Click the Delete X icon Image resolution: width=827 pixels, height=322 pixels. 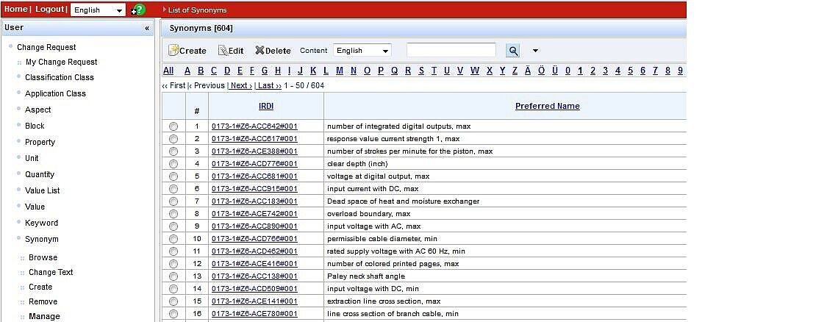point(259,51)
